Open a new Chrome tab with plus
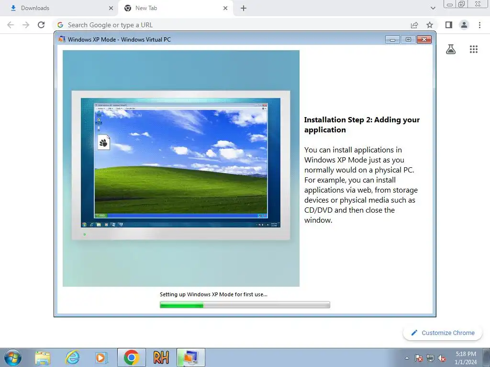490x367 pixels. [x=244, y=8]
